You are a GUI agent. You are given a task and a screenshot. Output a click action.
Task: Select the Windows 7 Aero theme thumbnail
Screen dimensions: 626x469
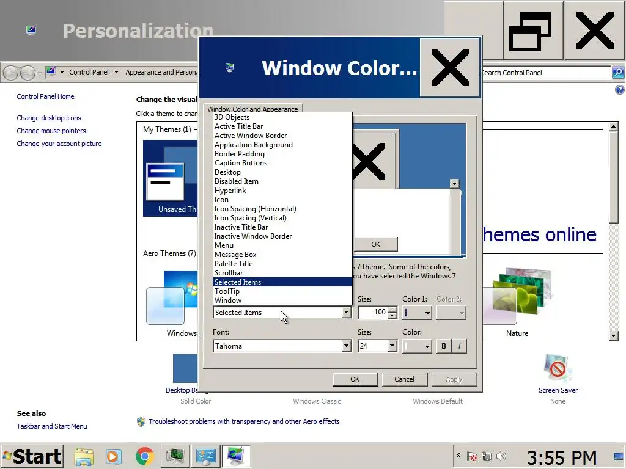tap(172, 297)
